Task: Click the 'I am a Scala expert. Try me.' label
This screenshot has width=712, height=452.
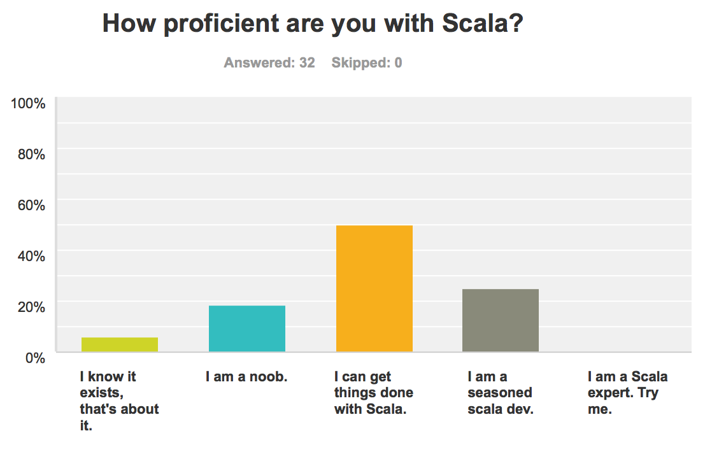Action: click(x=627, y=393)
